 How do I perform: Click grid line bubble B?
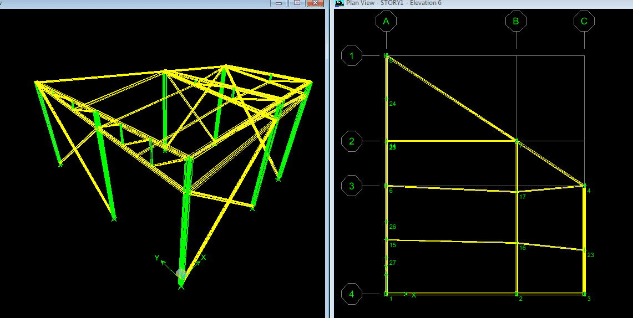[x=516, y=21]
